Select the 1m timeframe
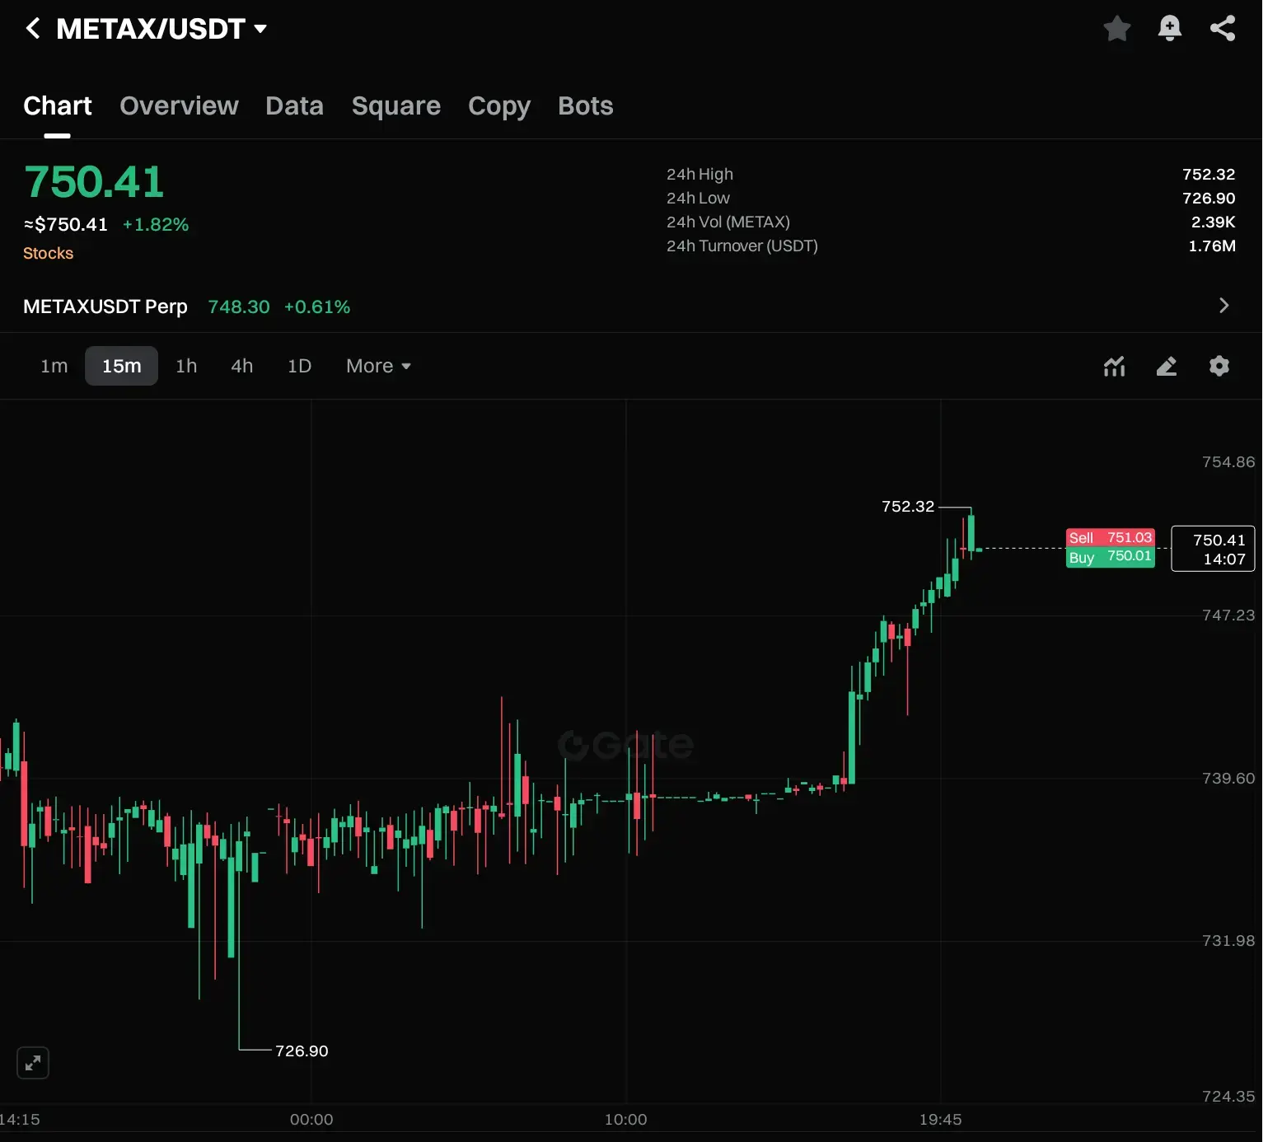This screenshot has height=1142, width=1282. point(54,366)
